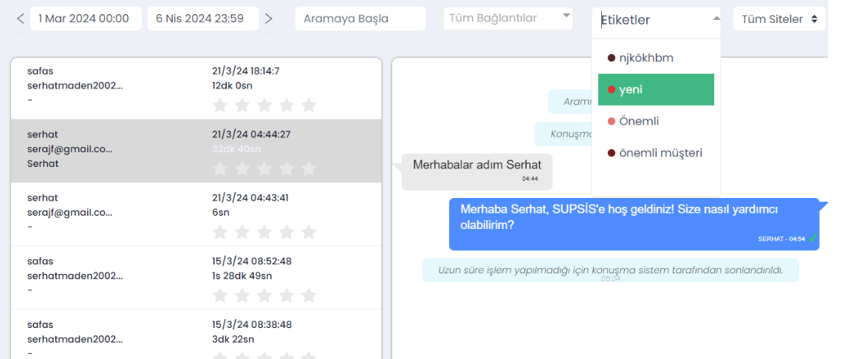859x359 pixels.
Task: Click first star of 18:14:7 conversation
Action: [219, 105]
